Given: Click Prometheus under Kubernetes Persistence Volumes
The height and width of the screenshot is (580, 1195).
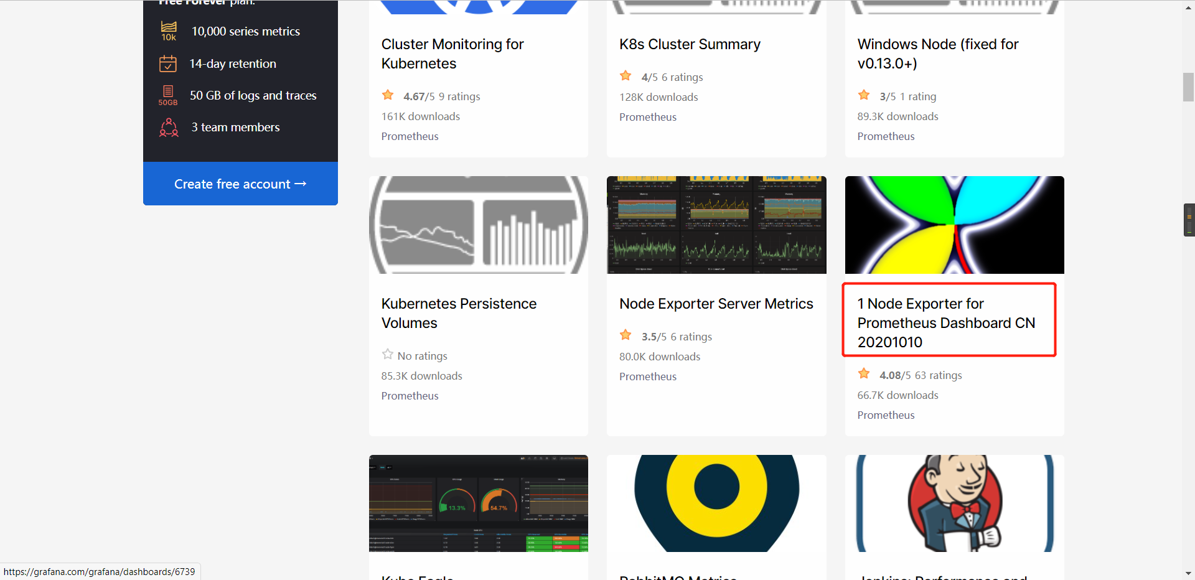Looking at the screenshot, I should 410,396.
